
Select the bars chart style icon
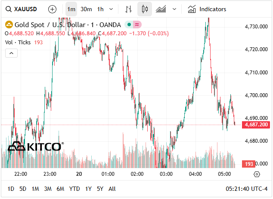point(128,9)
